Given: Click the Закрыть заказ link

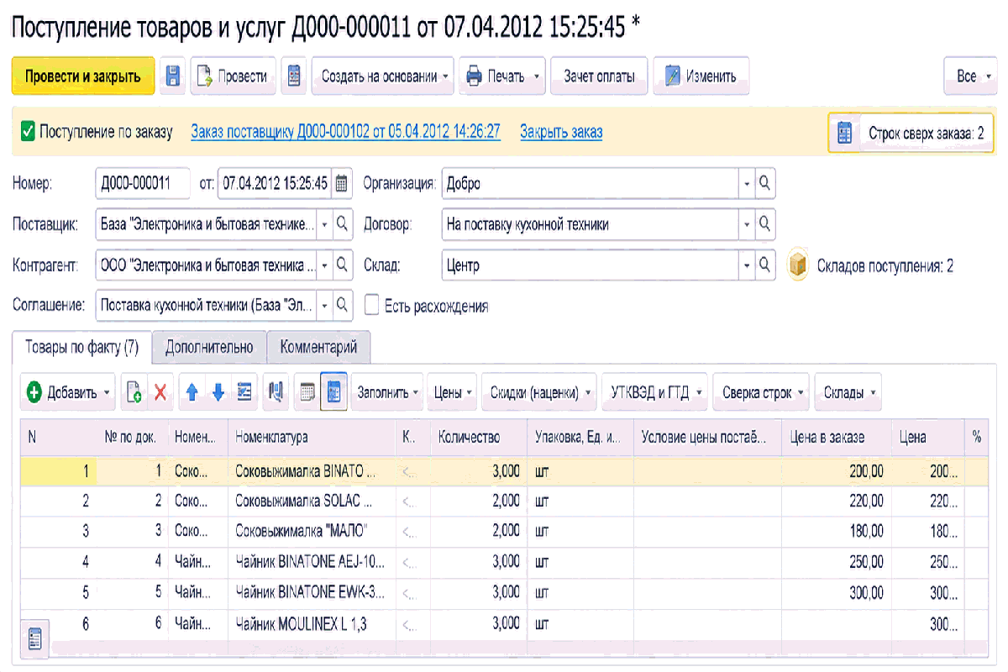Looking at the screenshot, I should pyautogui.click(x=561, y=132).
